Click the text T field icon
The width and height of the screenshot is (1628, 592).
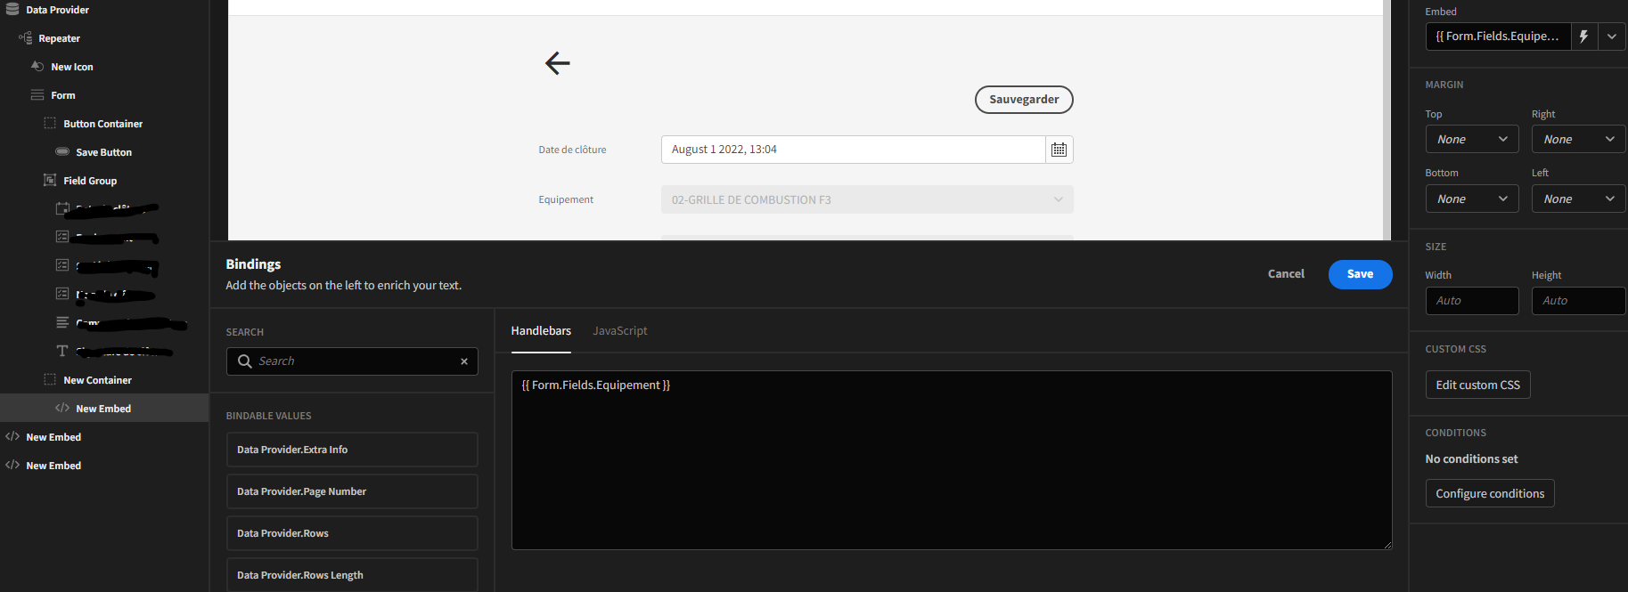coord(62,351)
